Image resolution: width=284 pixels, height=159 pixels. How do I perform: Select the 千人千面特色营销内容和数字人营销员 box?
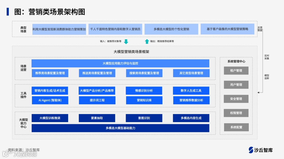(115, 29)
